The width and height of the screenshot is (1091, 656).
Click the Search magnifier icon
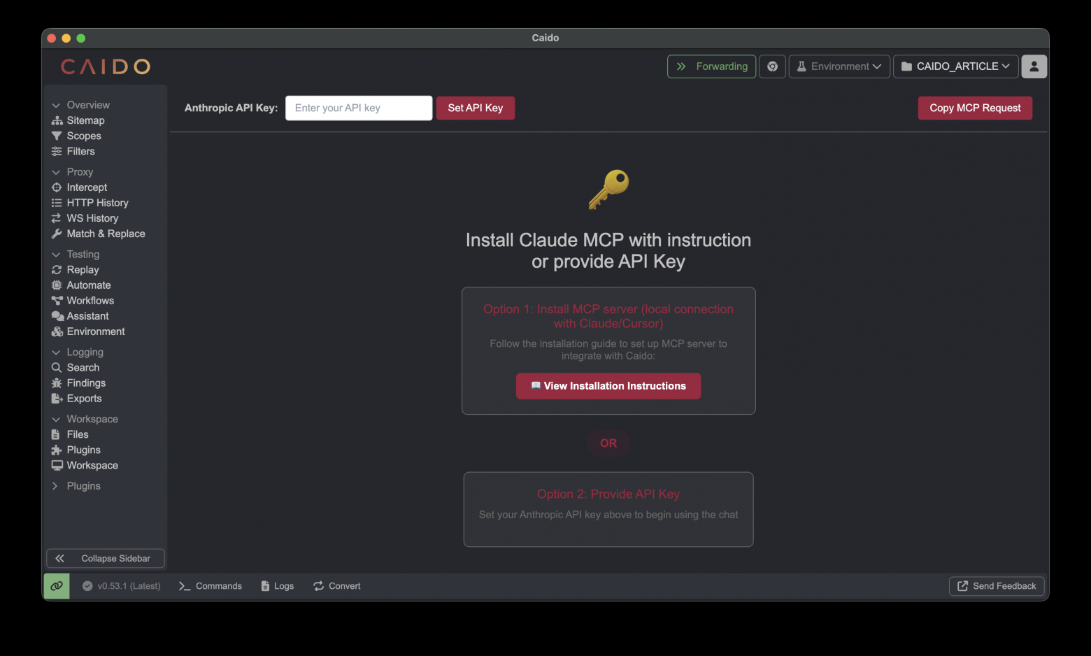pos(57,368)
